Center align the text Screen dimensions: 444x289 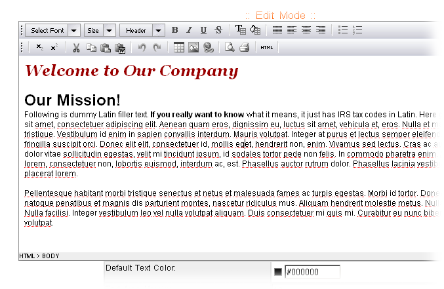[x=306, y=29]
